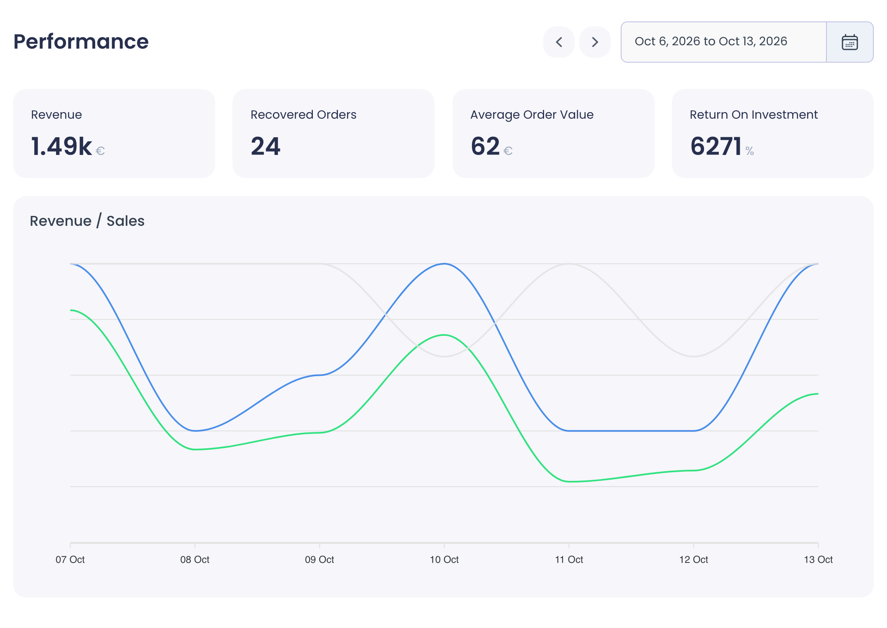Click the 12 Oct axis label

pos(694,560)
